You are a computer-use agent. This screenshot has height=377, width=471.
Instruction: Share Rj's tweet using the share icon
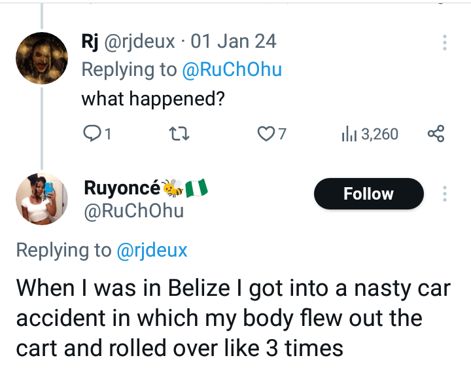[436, 134]
